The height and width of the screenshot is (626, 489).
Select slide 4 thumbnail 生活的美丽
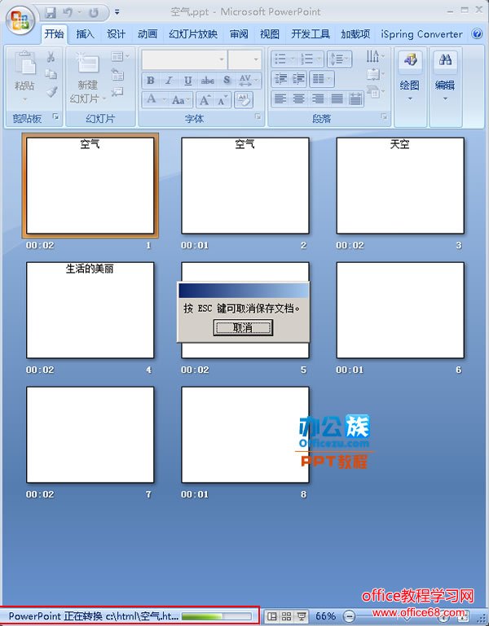coord(90,310)
